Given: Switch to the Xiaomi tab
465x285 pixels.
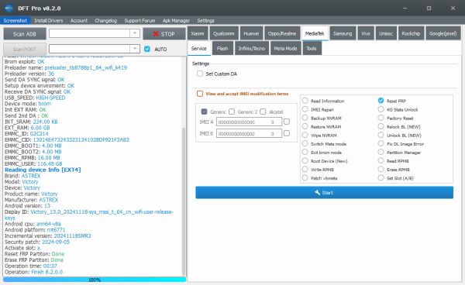Looking at the screenshot, I should (198, 33).
